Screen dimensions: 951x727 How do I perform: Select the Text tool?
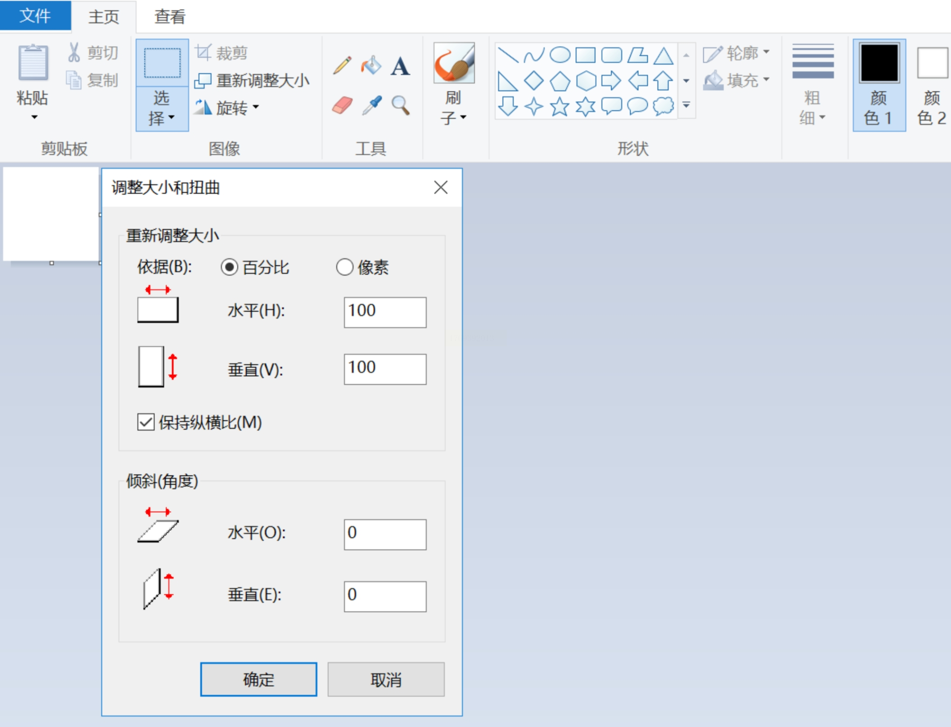pyautogui.click(x=400, y=66)
